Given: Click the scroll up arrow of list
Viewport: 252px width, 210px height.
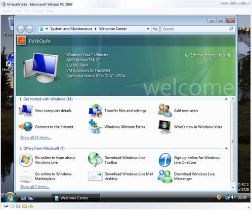Looking at the screenshot, I should click(233, 99).
